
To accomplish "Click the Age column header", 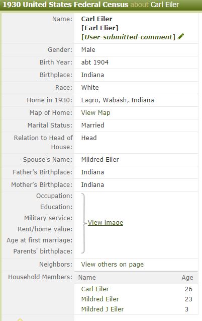I will point(187,277).
